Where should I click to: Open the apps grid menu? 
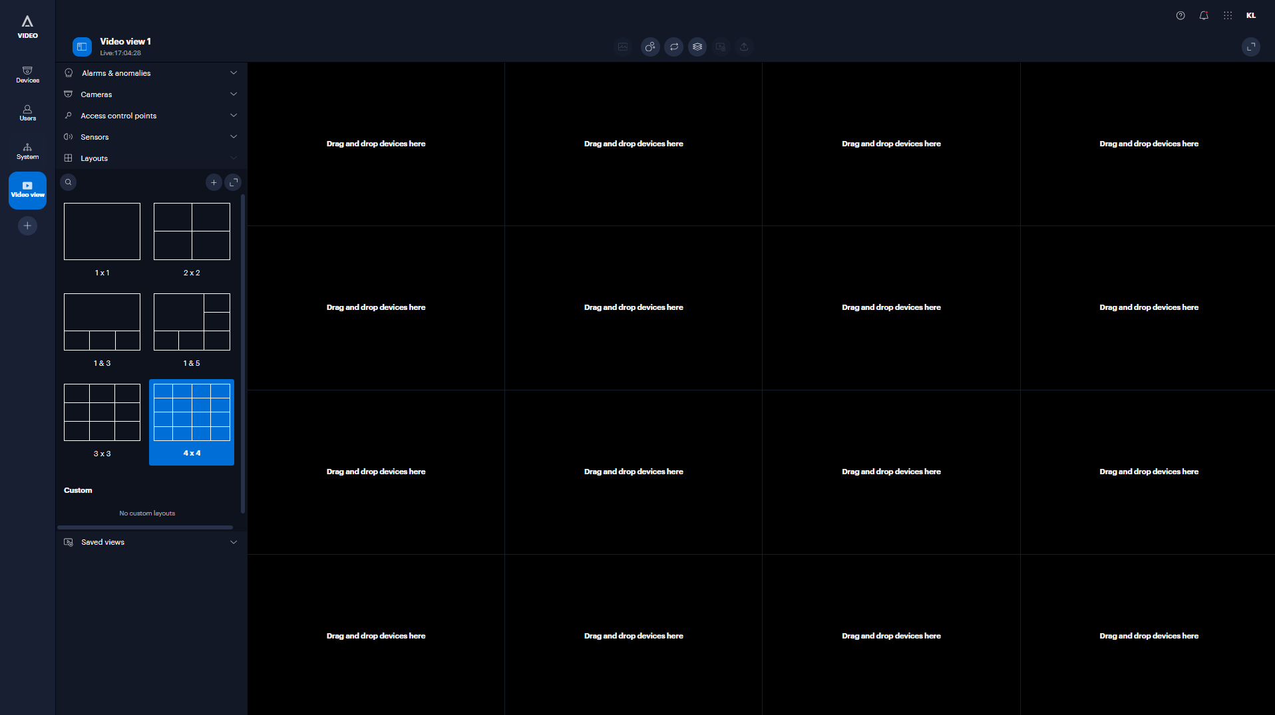point(1228,15)
